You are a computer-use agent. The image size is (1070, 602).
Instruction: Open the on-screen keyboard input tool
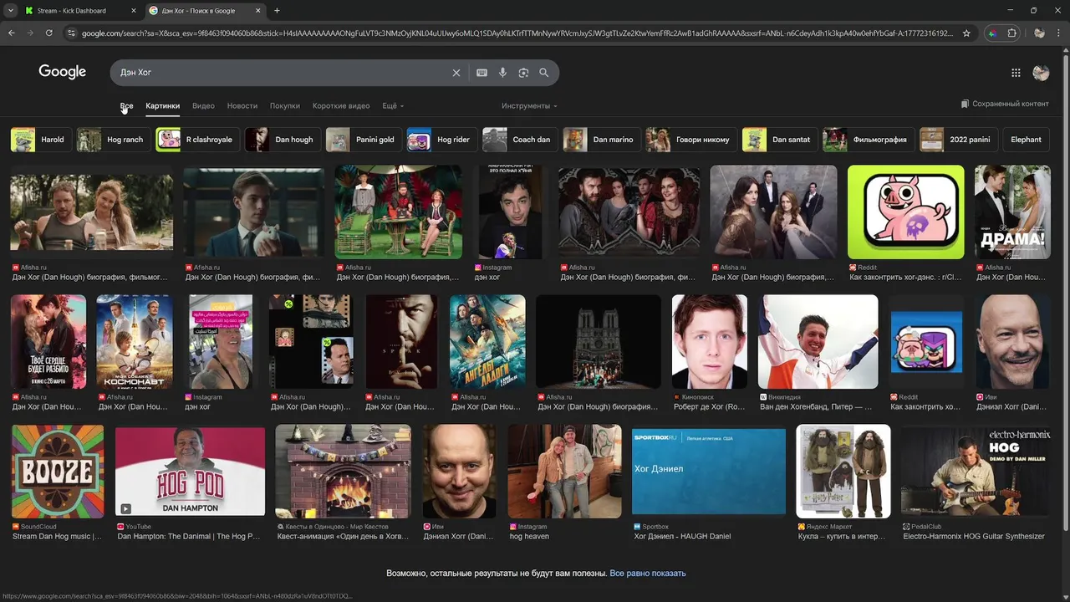pos(481,73)
